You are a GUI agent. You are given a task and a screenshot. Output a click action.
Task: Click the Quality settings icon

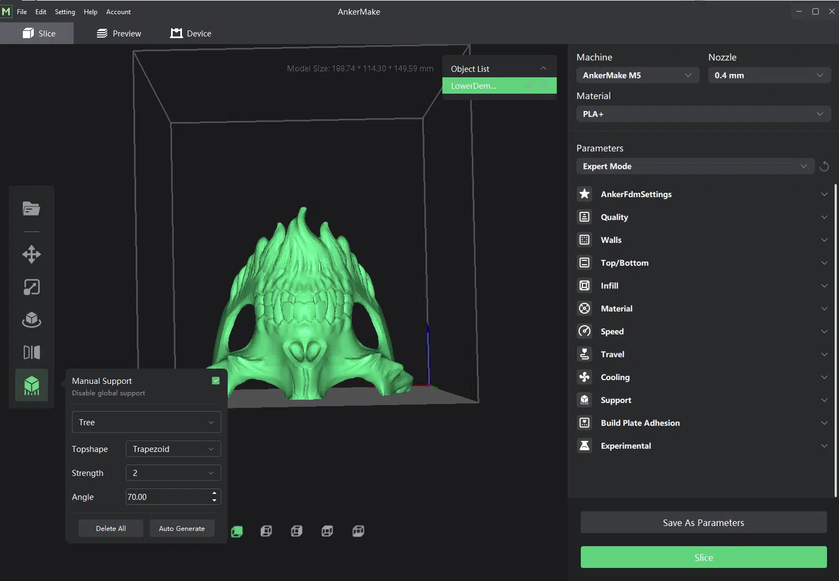(x=585, y=217)
